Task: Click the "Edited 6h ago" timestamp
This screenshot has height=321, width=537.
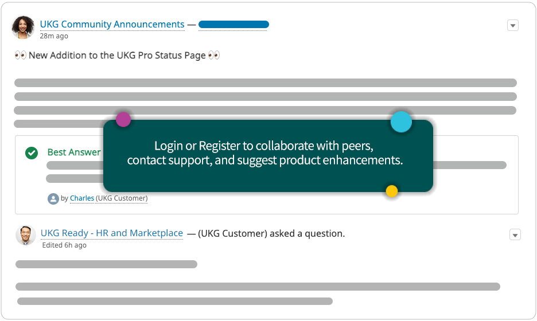Action: coord(64,245)
